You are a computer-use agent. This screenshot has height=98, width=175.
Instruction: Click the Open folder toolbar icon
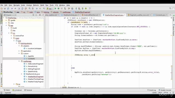point(2,8)
